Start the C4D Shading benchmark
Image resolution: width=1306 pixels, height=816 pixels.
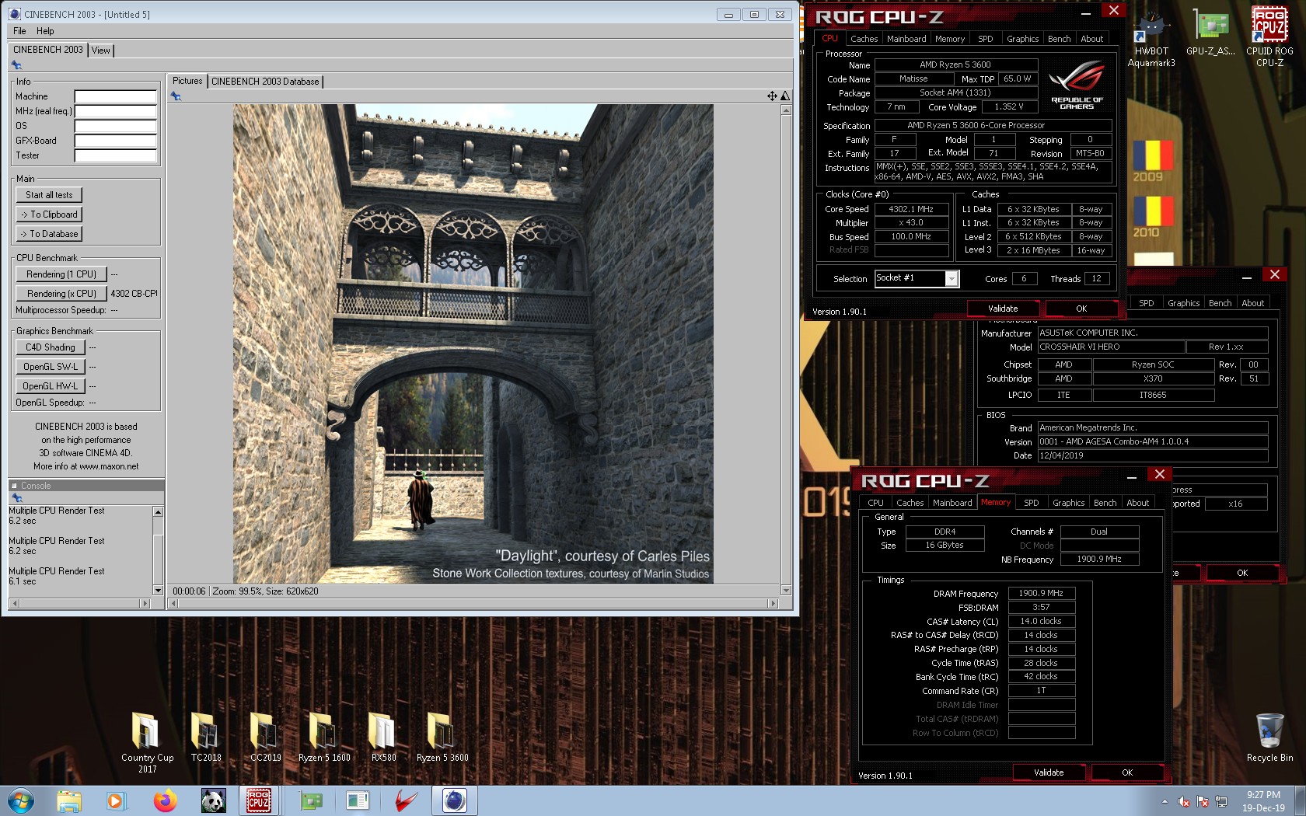point(51,347)
